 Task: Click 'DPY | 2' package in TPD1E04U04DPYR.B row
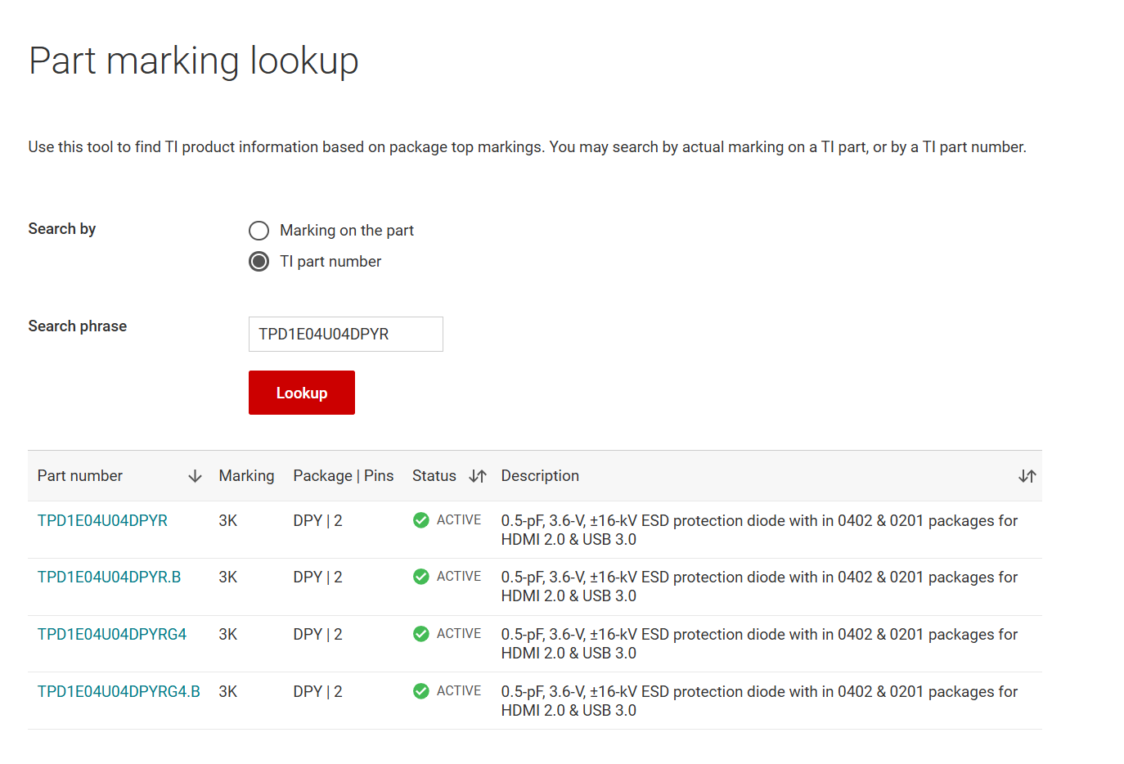(x=318, y=577)
